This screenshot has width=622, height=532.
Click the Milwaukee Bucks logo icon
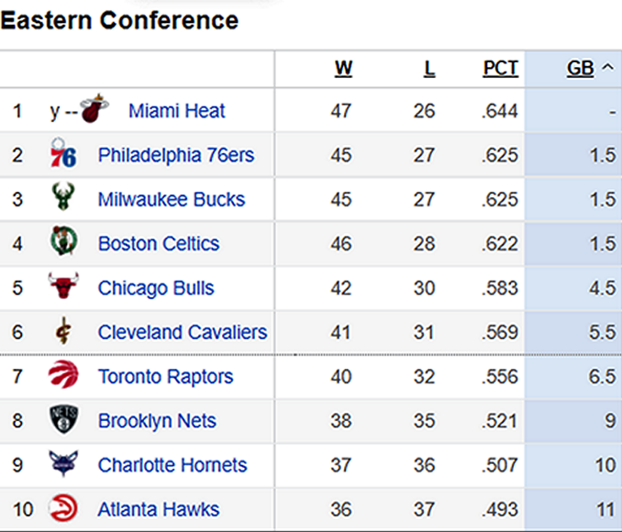click(x=62, y=199)
